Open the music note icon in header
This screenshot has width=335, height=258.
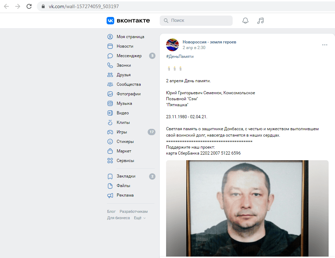(x=260, y=21)
